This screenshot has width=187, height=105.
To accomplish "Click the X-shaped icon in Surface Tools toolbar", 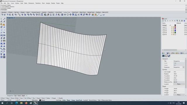I will coord(65,15).
